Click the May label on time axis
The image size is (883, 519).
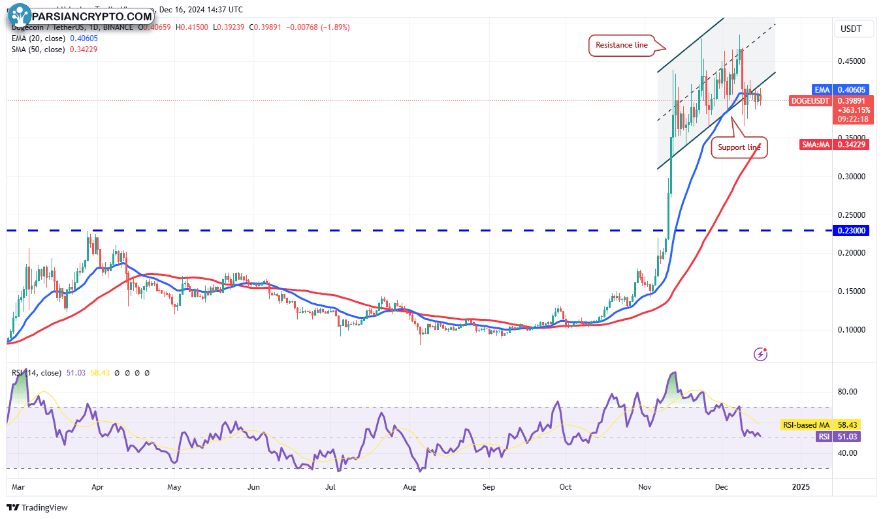tap(174, 487)
